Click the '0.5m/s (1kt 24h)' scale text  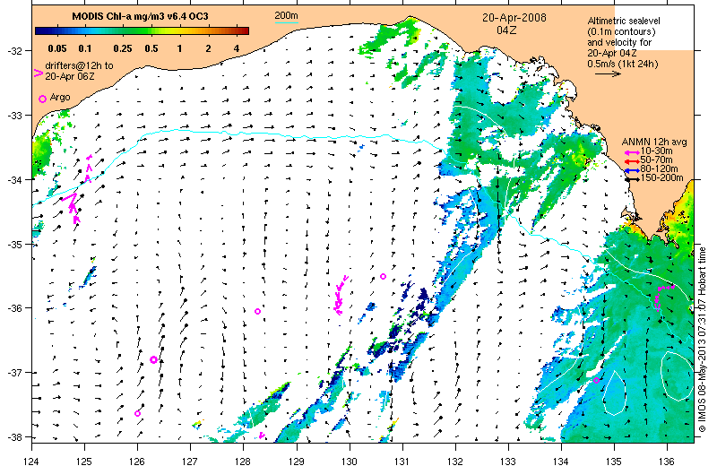623,64
